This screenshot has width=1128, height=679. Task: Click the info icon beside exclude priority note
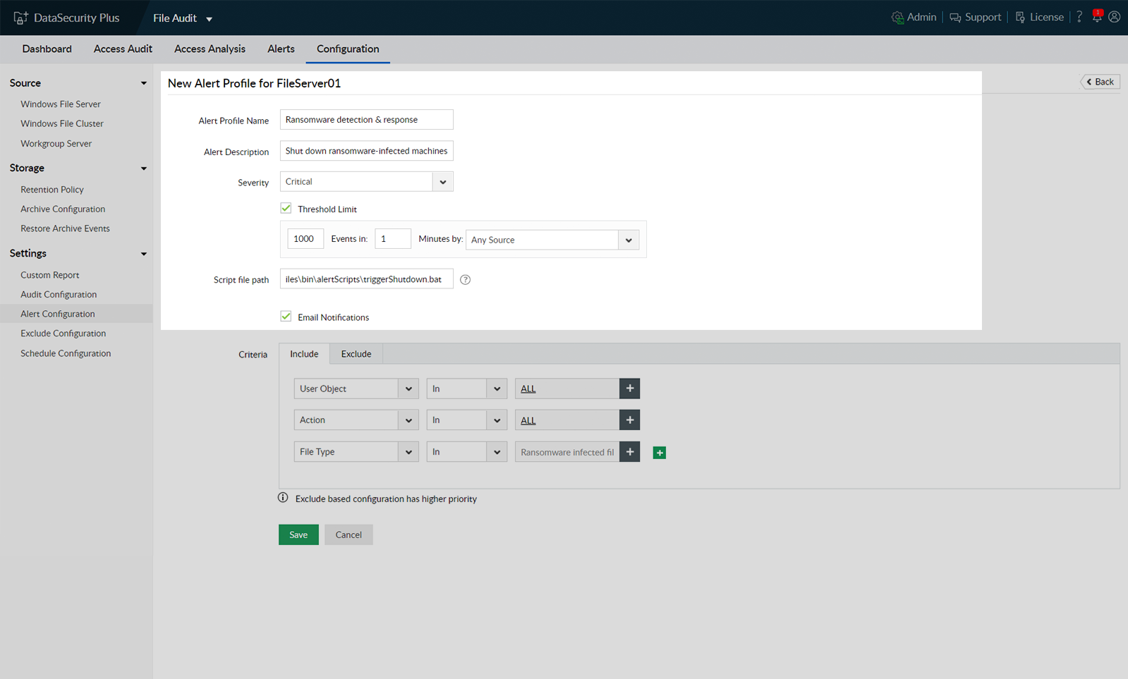pos(283,498)
